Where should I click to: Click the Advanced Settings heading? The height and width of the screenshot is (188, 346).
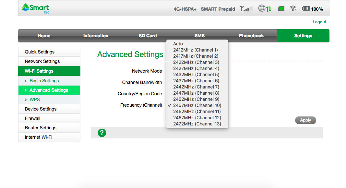point(130,54)
